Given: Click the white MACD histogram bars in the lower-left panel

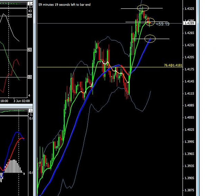Looking at the screenshot, I should pyautogui.click(x=13, y=166).
